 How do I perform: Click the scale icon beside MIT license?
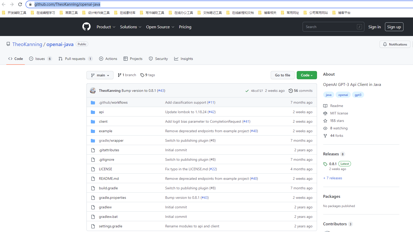(x=325, y=113)
